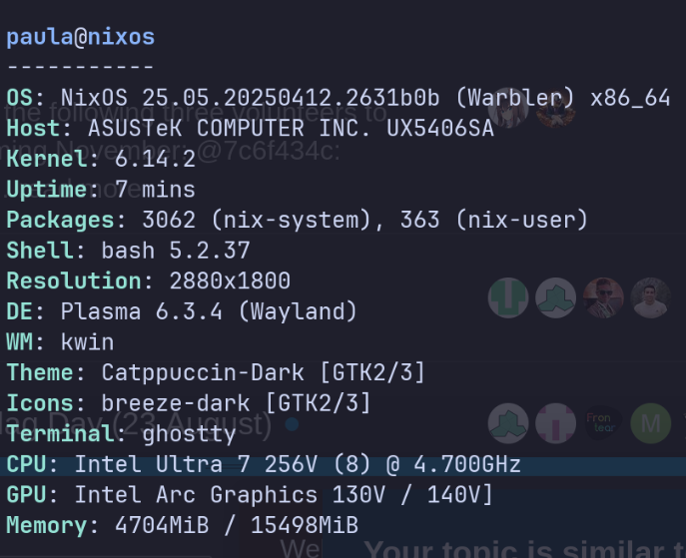
Task: Click the "Your topic is similar" notice text
Action: [x=519, y=549]
